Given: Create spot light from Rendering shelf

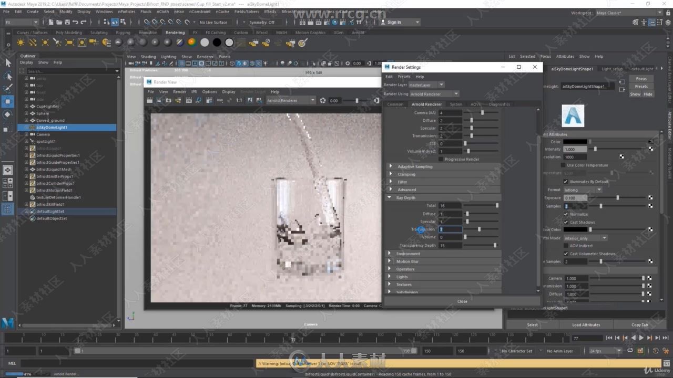Looking at the screenshot, I should tap(57, 43).
